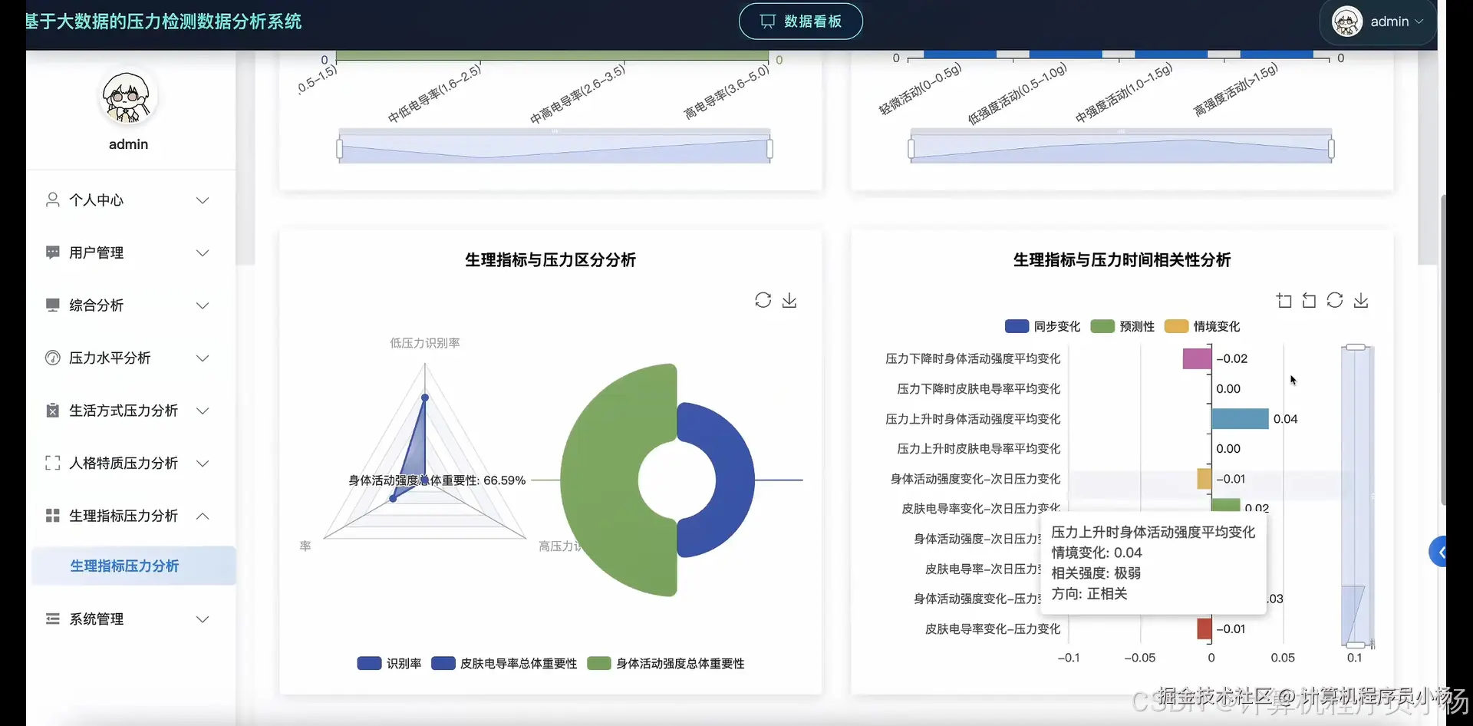Click the 用户管理 chat icon
Image resolution: width=1473 pixels, height=726 pixels.
click(x=52, y=252)
